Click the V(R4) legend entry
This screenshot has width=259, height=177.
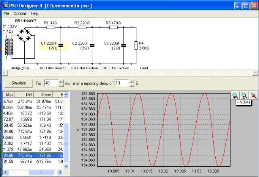click(243, 102)
